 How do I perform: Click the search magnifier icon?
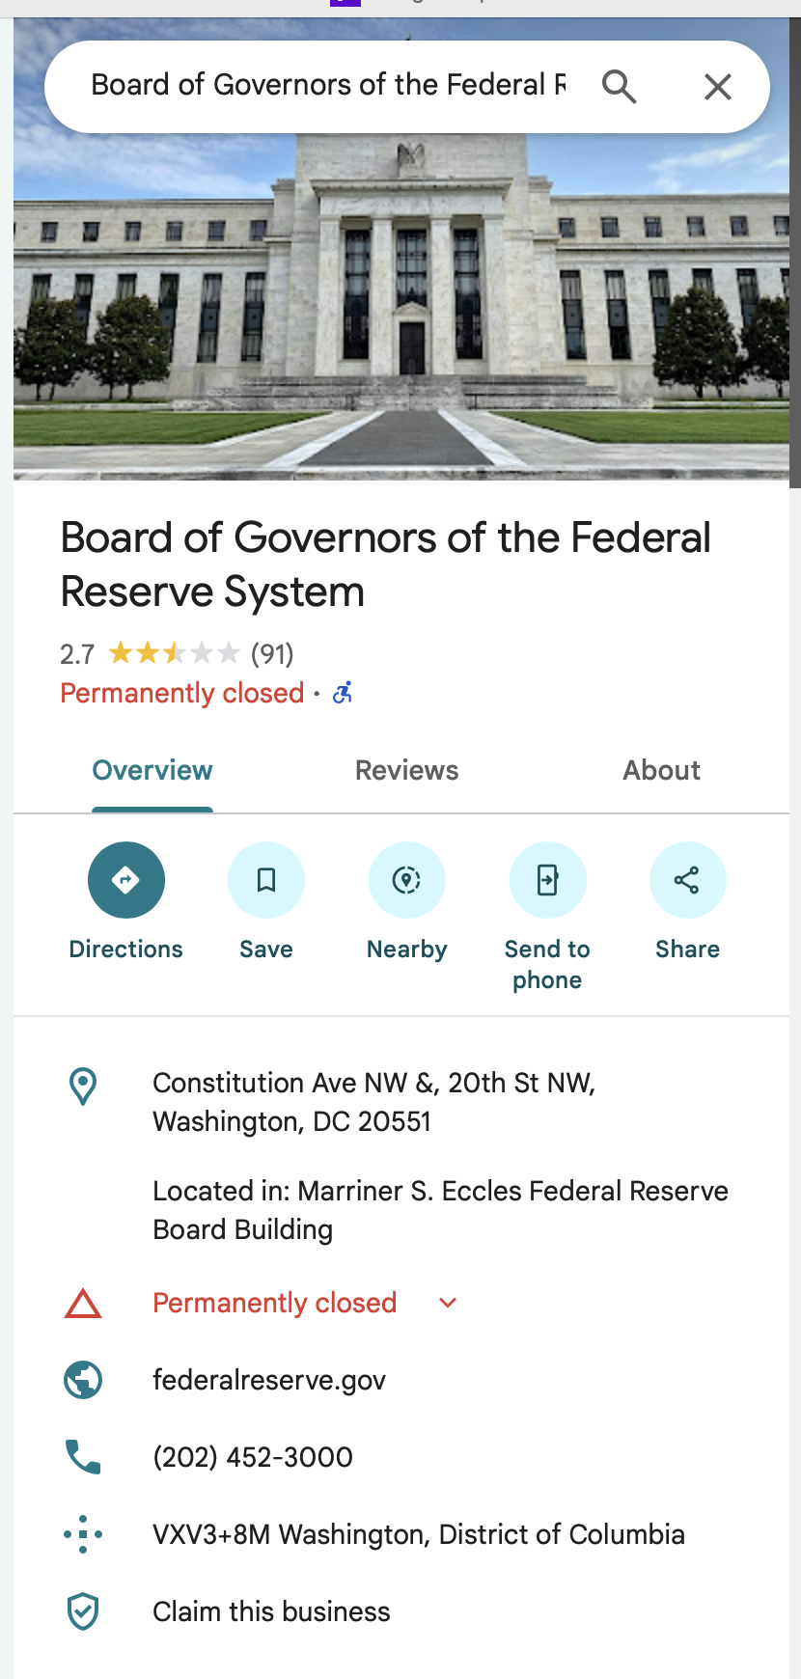coord(620,87)
